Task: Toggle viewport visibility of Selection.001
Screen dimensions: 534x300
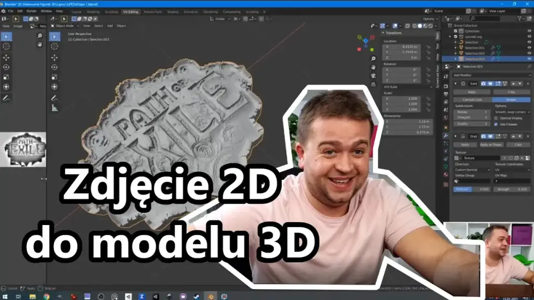Action: [529, 47]
